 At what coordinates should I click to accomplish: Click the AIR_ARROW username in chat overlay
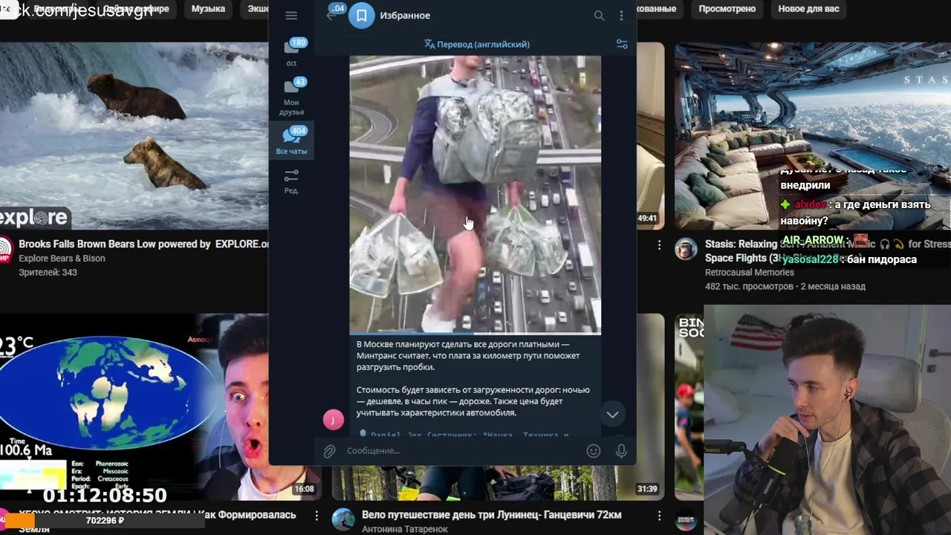[x=813, y=240]
